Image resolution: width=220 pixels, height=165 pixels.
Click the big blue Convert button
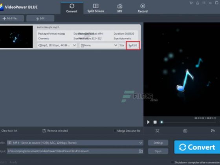(x=197, y=147)
